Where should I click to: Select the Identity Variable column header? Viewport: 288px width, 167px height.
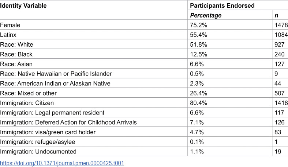pyautogui.click(x=23, y=6)
